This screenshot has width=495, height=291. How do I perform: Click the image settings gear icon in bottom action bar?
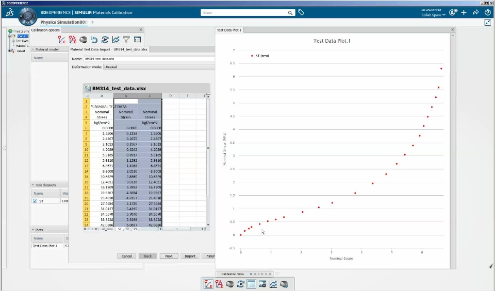click(262, 284)
